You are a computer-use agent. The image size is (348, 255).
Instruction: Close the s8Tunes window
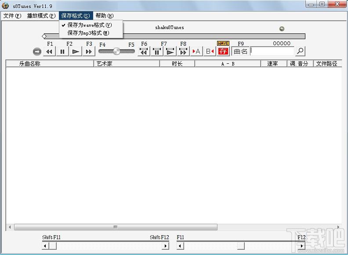pos(337,4)
